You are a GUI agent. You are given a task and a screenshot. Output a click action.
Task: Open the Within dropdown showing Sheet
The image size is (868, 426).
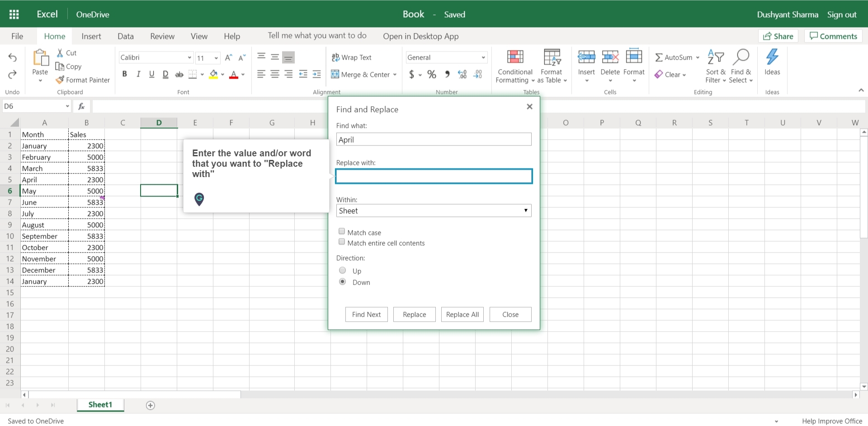pyautogui.click(x=434, y=211)
